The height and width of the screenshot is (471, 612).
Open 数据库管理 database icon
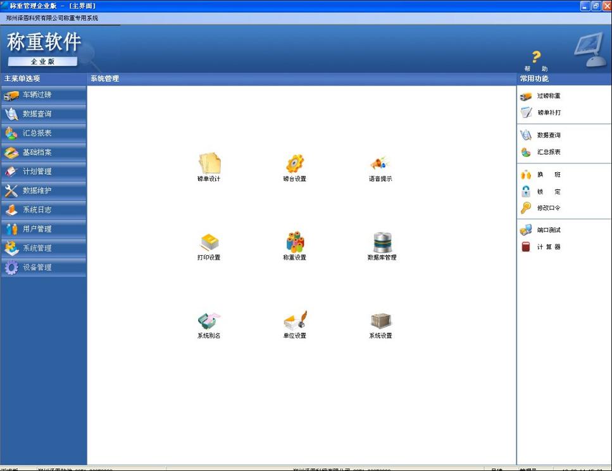click(382, 242)
